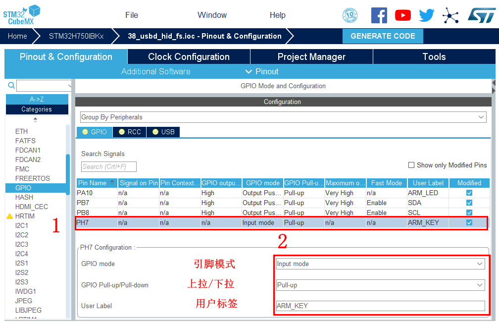Image resolution: width=499 pixels, height=323 pixels.
Task: Toggle Modified checkbox for PA10 row
Action: point(469,193)
